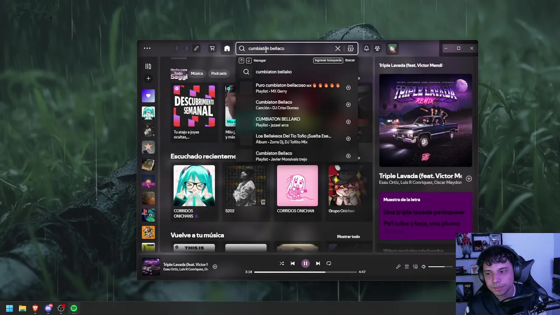Open Windows Start menu
560x315 pixels.
(x=9, y=308)
